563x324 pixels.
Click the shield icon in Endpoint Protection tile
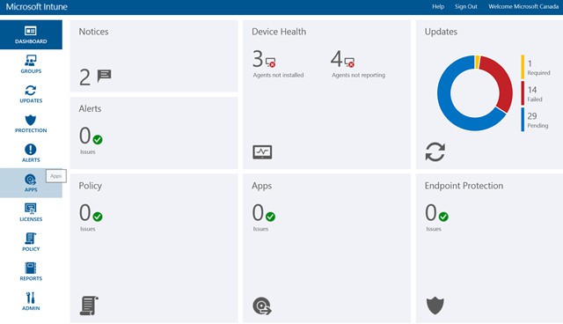point(435,306)
